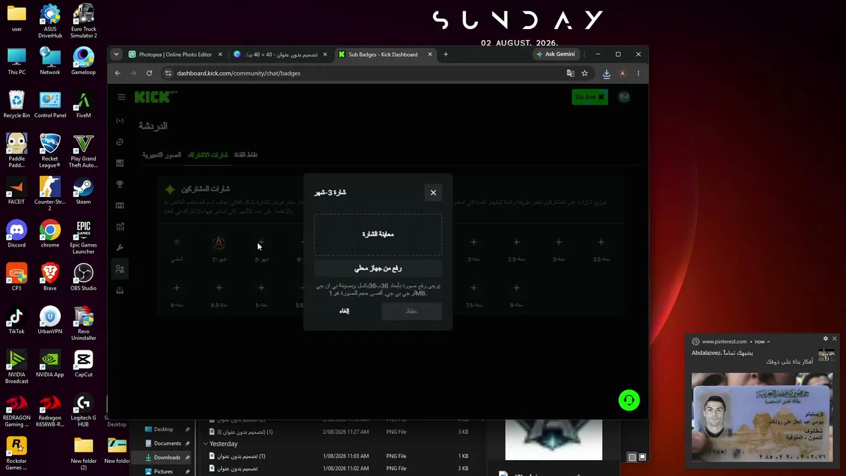
Task: Reload the Kick dashboard page
Action: [149, 73]
